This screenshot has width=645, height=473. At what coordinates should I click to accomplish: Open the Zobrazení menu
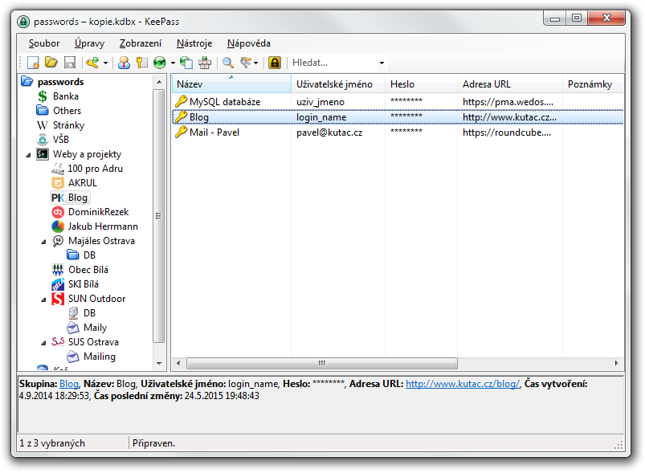[141, 43]
